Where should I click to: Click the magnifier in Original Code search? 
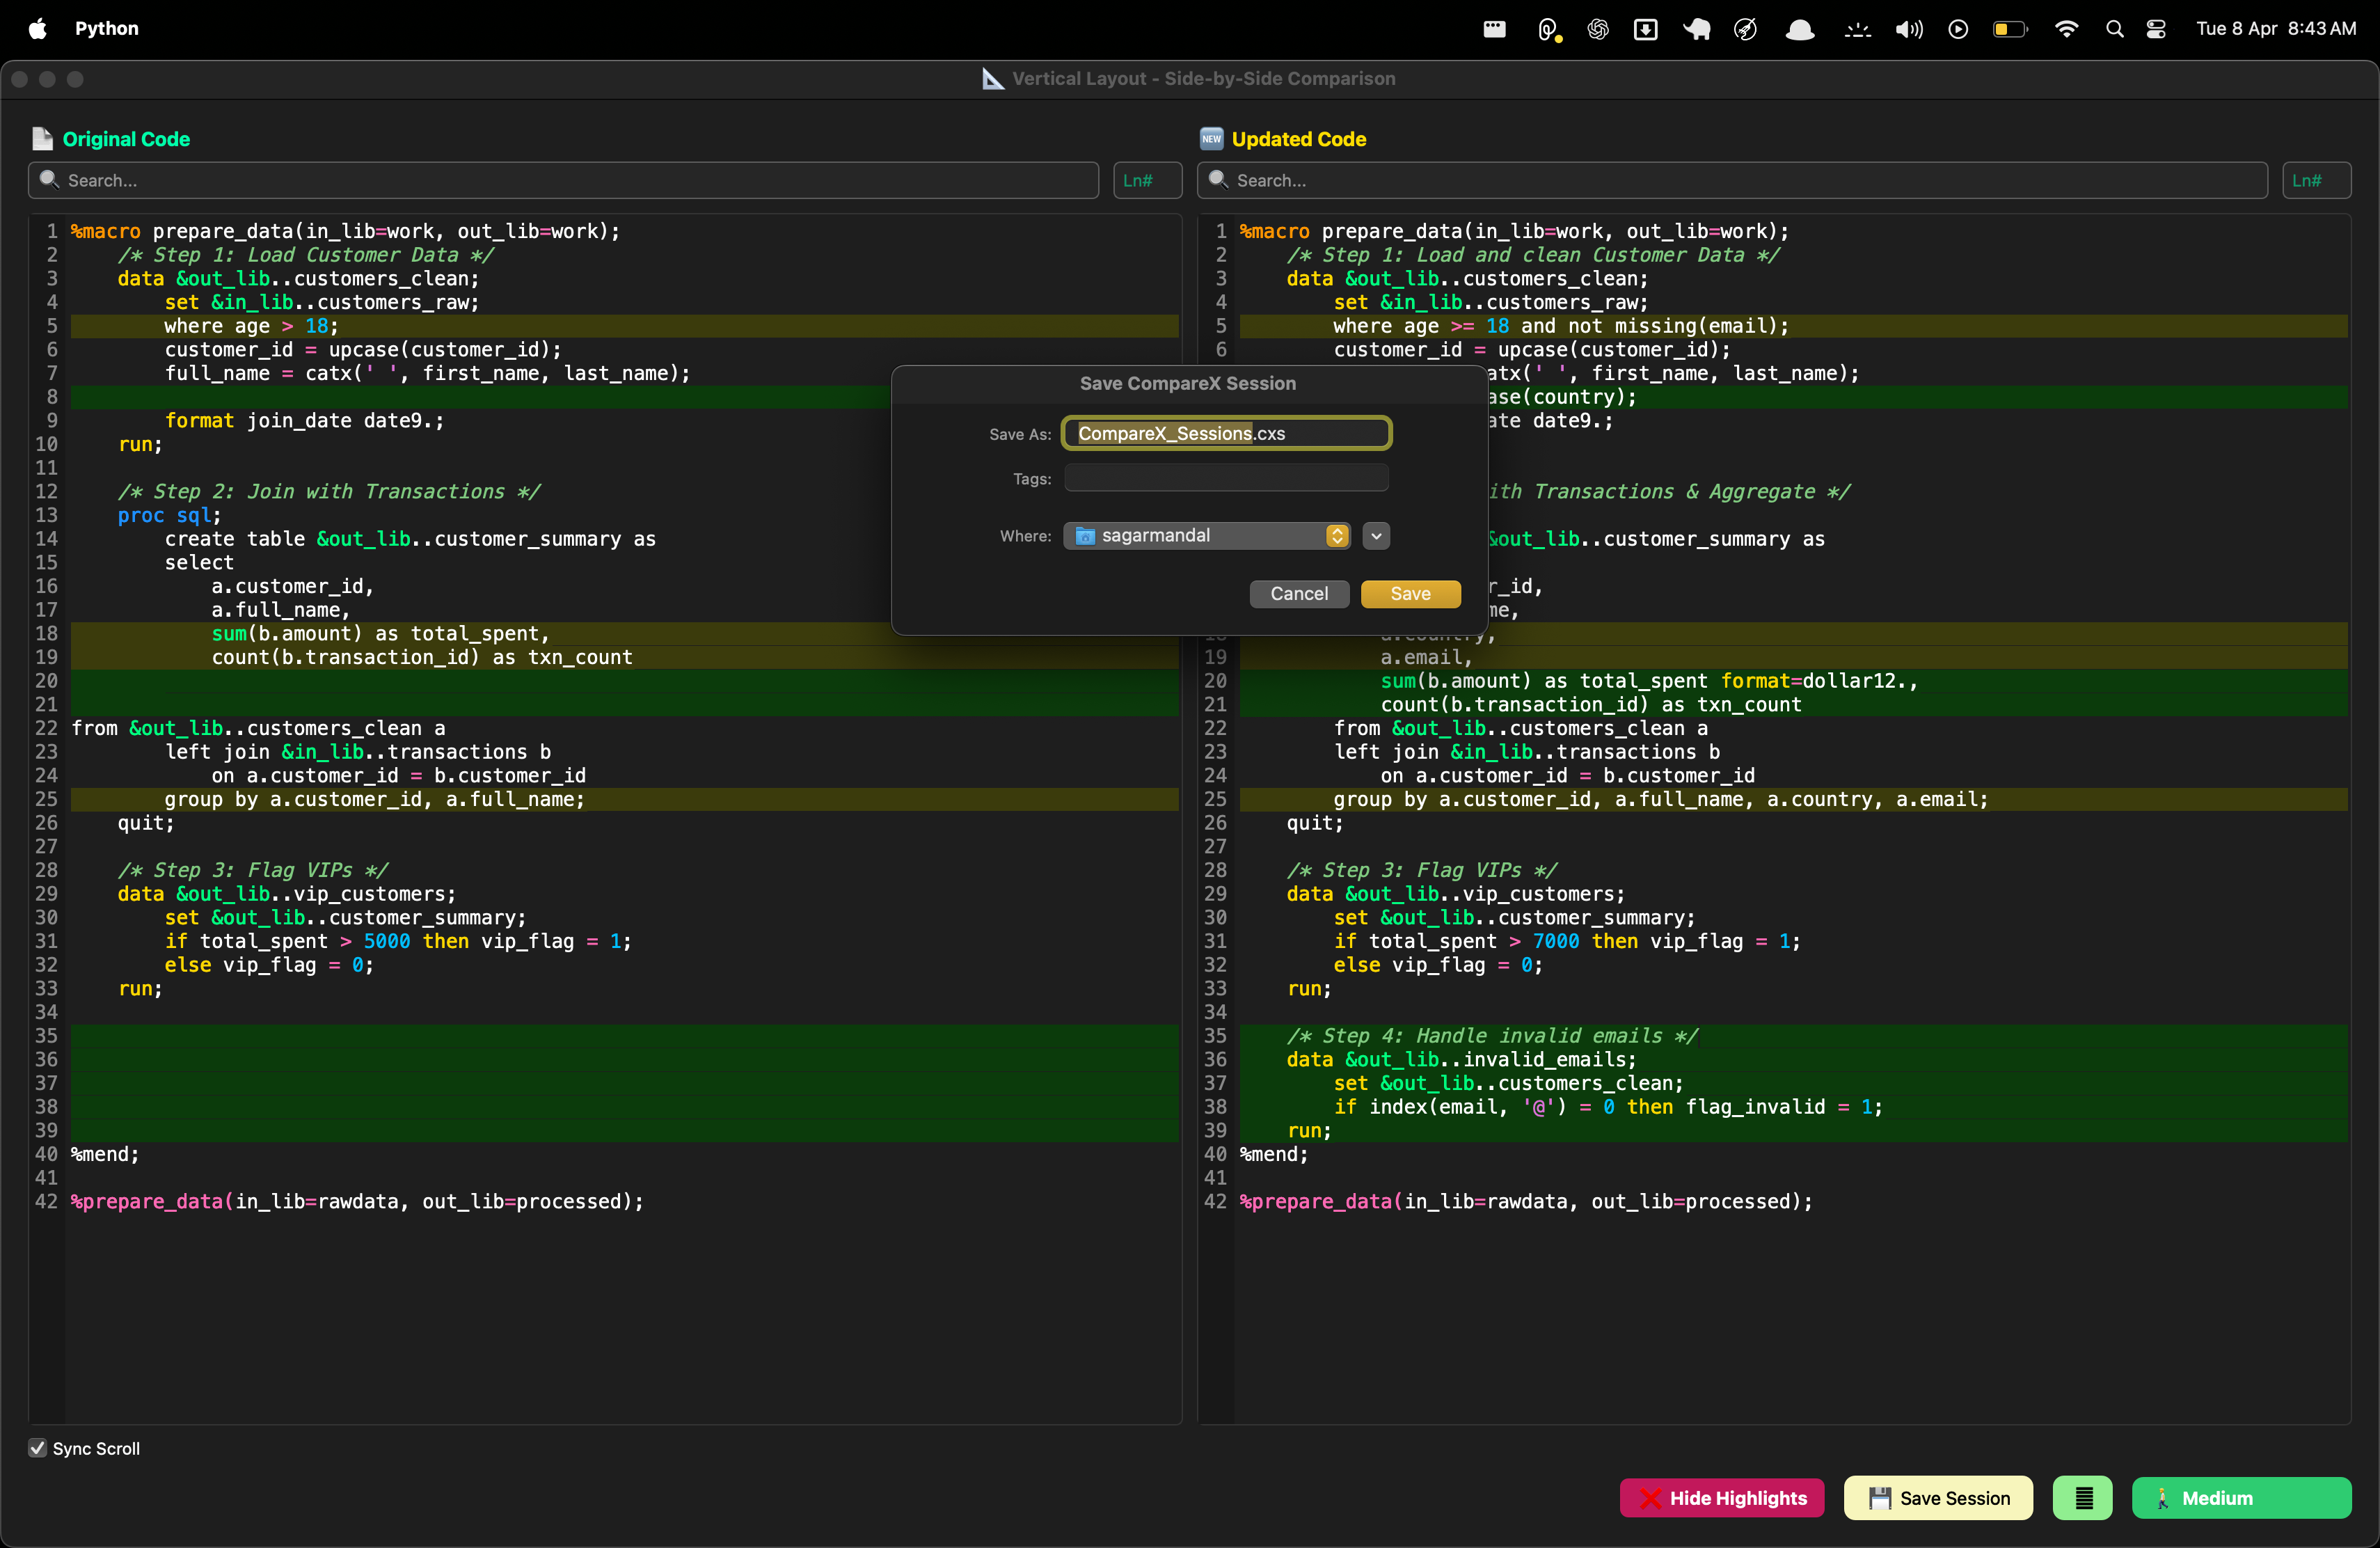(x=48, y=180)
